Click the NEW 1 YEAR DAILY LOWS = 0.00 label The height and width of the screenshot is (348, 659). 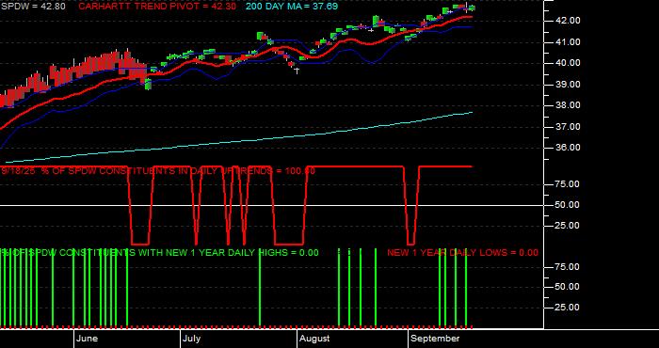(462, 253)
